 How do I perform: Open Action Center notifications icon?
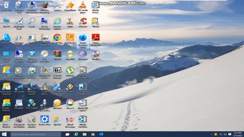coord(230,134)
